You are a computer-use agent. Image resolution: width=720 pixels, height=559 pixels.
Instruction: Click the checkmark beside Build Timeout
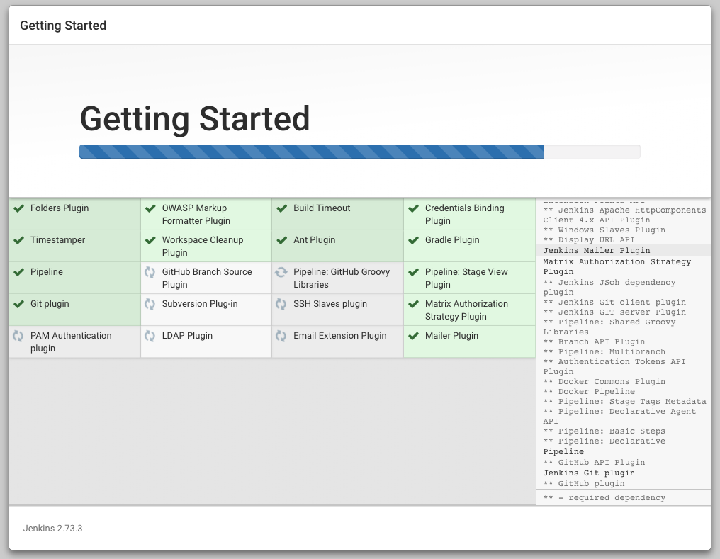click(x=281, y=208)
